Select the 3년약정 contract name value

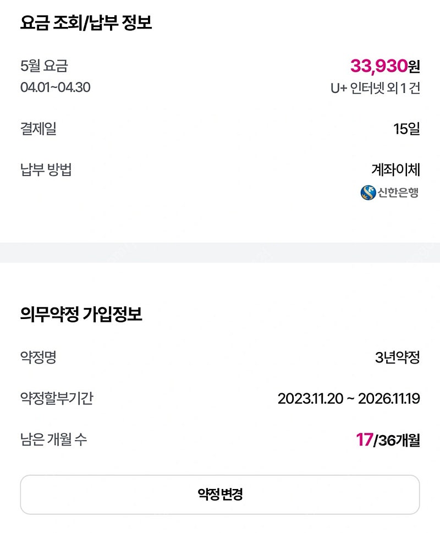[x=398, y=358]
